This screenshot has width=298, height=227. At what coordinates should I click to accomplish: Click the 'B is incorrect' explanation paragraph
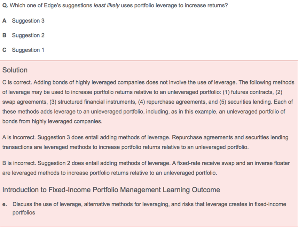pos(146,168)
